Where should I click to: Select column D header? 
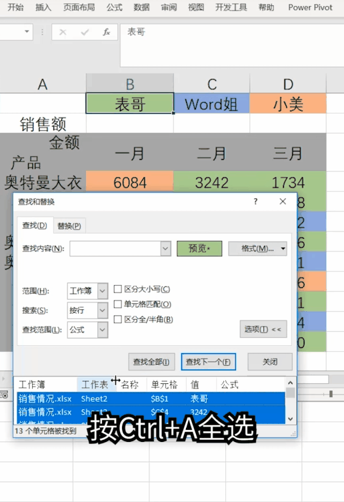pyautogui.click(x=288, y=84)
